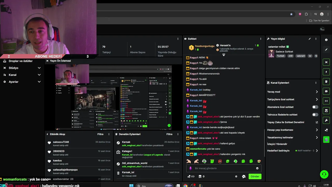Open emoji picker in the message box
Viewport: 332px width, 187px height.
(x=257, y=168)
